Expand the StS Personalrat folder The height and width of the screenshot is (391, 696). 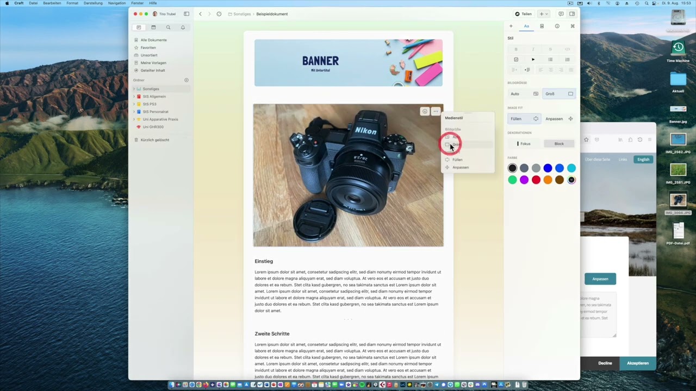(134, 111)
